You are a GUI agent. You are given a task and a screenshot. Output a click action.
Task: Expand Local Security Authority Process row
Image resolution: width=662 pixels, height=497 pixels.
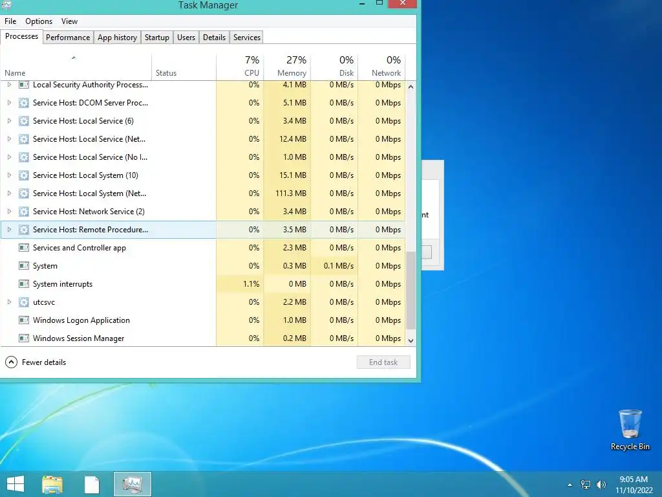tap(9, 85)
